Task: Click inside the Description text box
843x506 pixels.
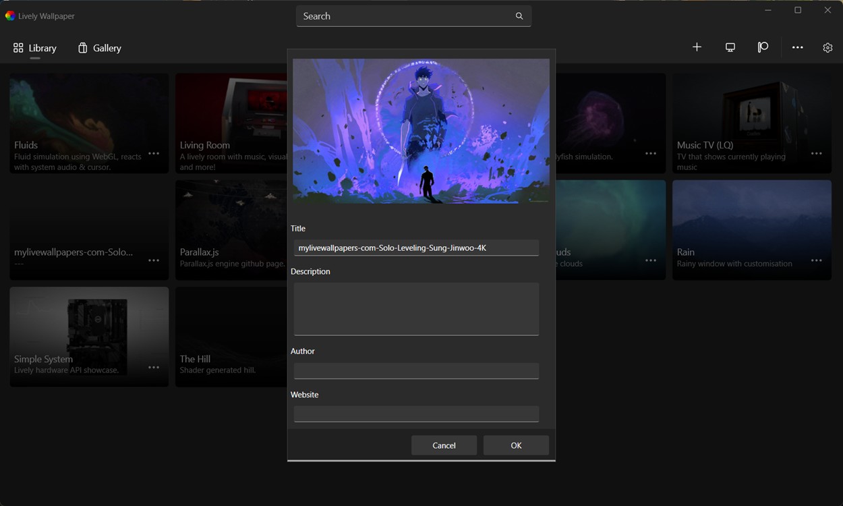Action: (x=416, y=309)
